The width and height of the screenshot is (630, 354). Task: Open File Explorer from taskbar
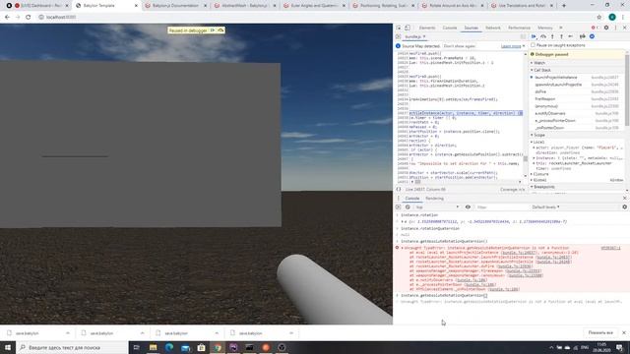[x=154, y=347]
